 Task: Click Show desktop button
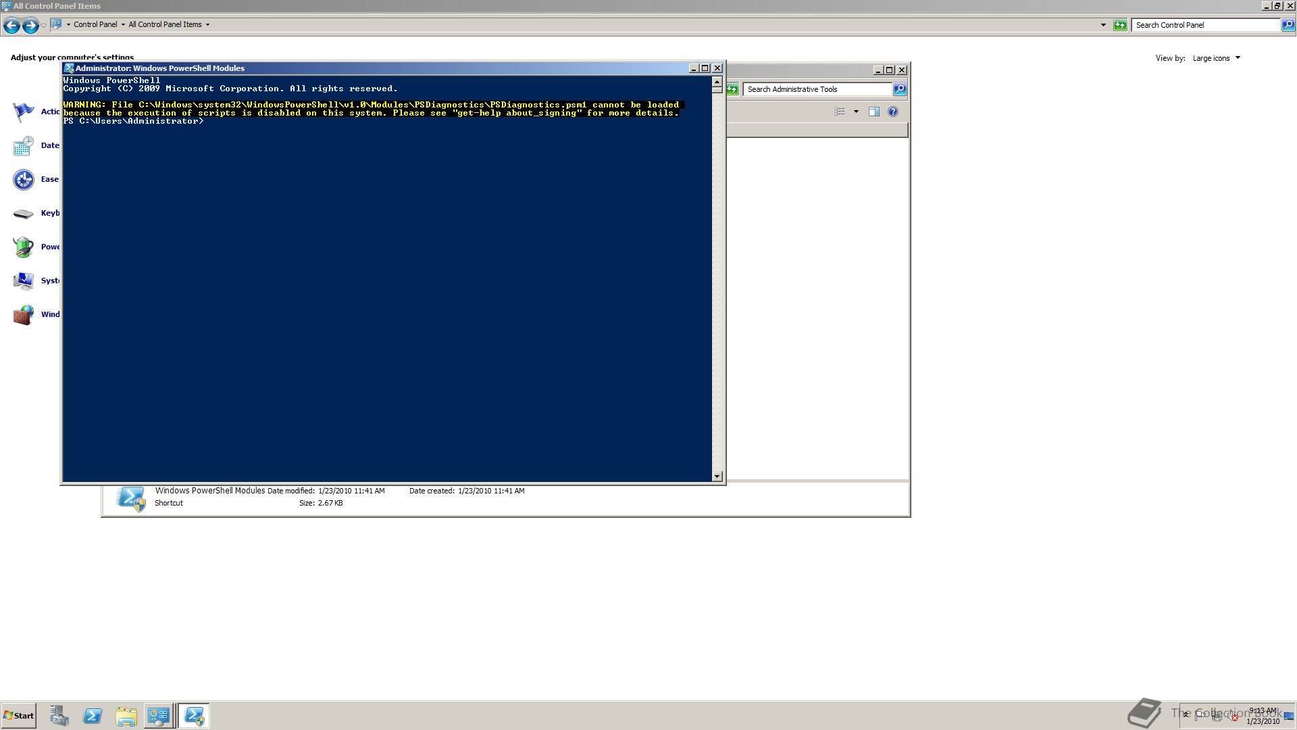1289,716
